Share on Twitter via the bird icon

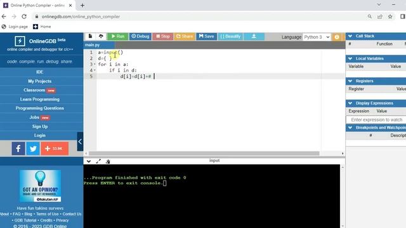pos(33,148)
